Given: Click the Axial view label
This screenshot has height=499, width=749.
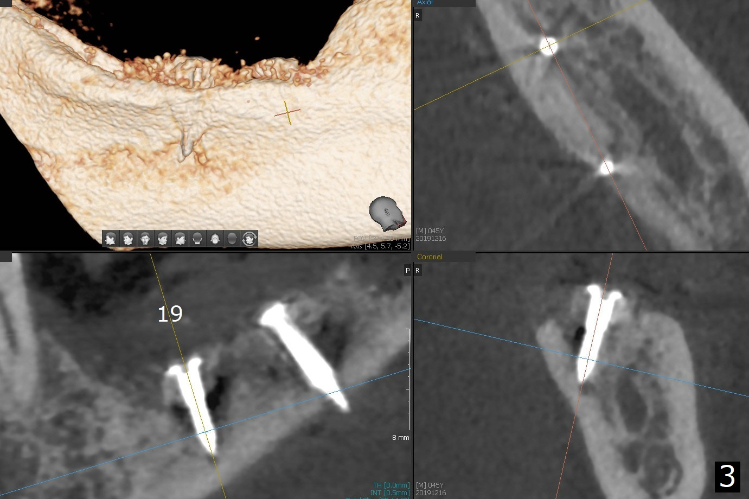Looking at the screenshot, I should pos(425,3).
